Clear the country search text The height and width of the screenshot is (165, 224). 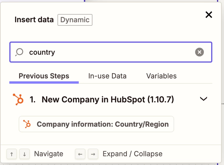(x=199, y=52)
